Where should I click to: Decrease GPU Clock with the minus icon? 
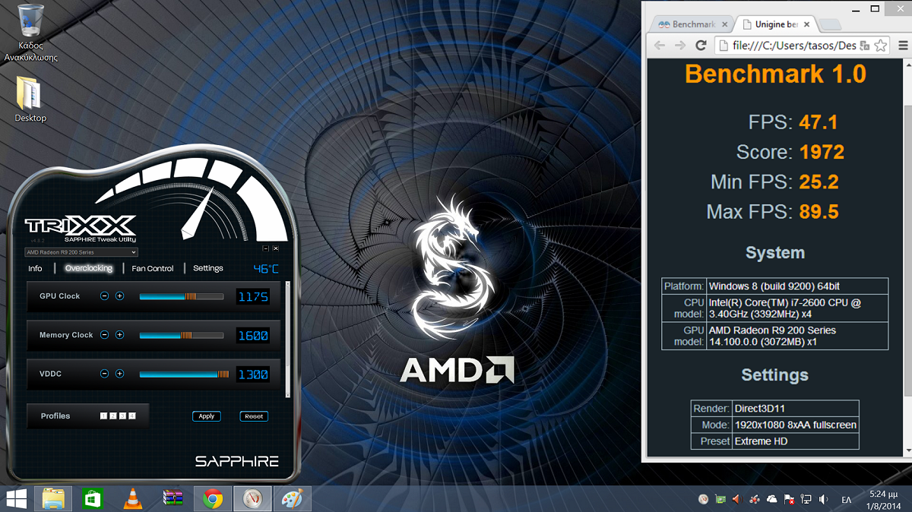105,296
